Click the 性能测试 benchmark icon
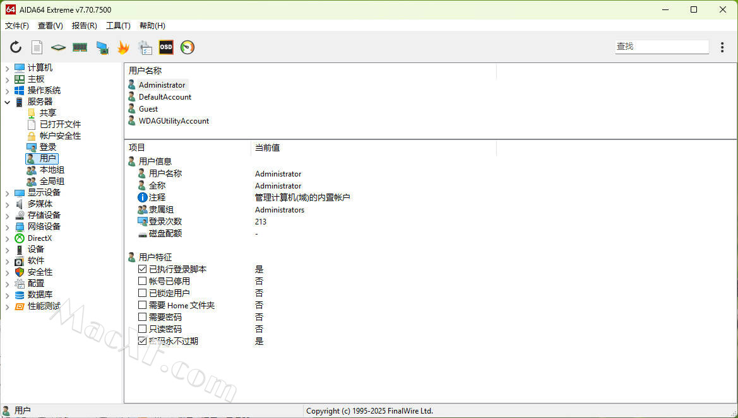Image resolution: width=738 pixels, height=418 pixels. pos(20,306)
